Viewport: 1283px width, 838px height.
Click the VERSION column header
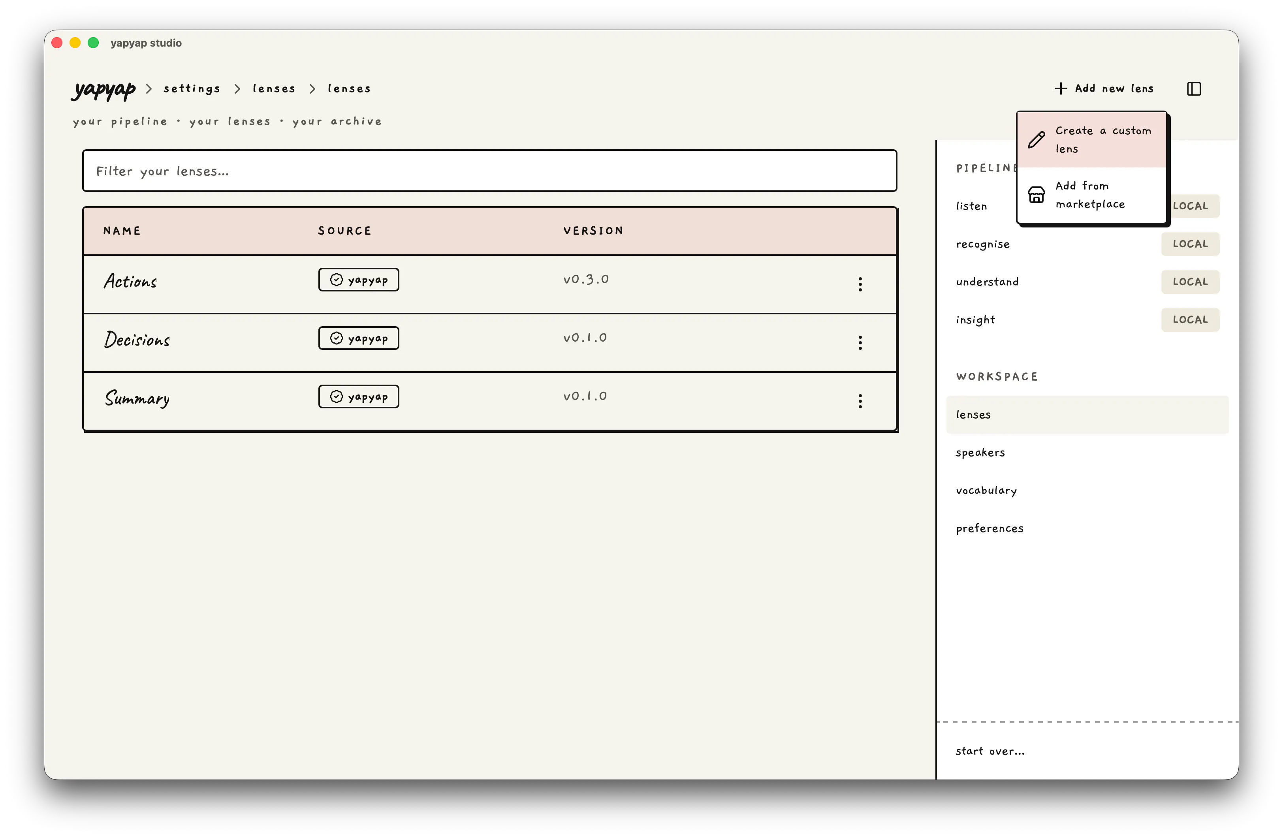click(x=593, y=231)
